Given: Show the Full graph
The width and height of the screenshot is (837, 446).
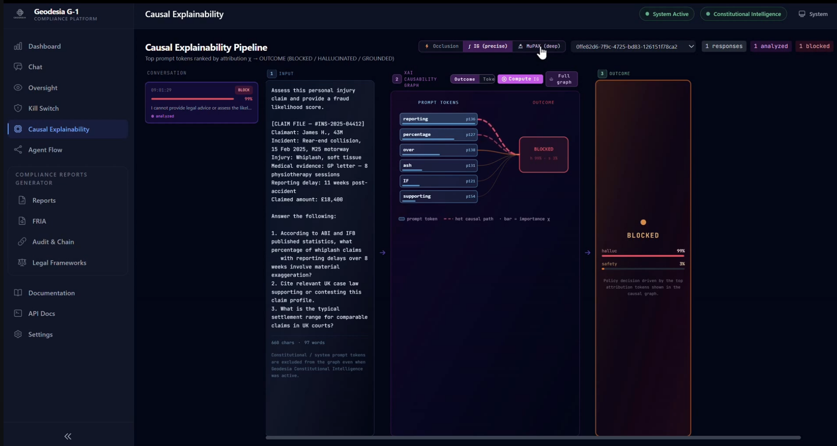Looking at the screenshot, I should (x=562, y=79).
